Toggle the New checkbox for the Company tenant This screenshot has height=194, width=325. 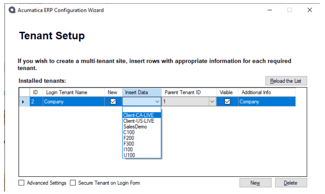tap(113, 102)
